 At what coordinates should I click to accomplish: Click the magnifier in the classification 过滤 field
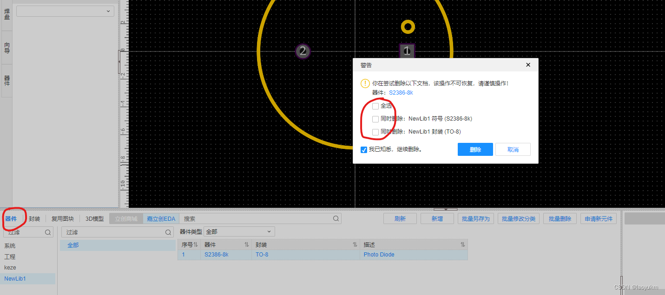click(x=168, y=231)
